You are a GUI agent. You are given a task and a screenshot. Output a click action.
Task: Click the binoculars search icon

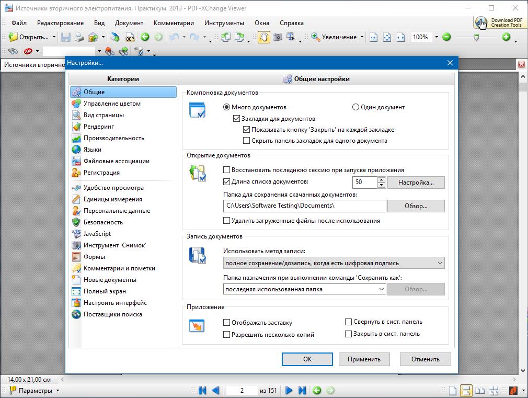pos(13,51)
